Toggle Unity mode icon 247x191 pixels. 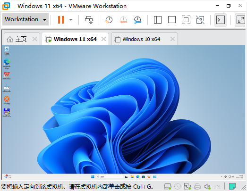click(200, 20)
